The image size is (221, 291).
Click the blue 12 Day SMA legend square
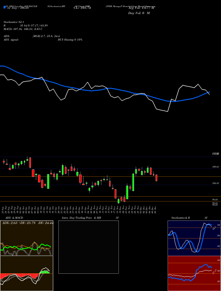tap(4, 7)
